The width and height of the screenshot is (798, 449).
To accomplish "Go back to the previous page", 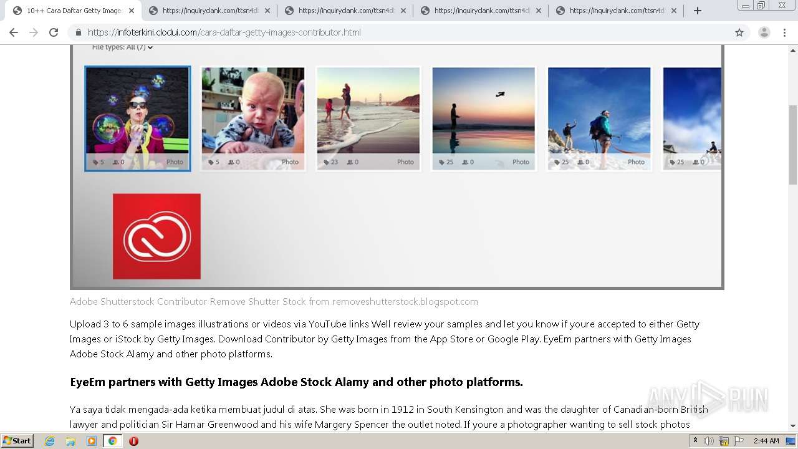I will click(14, 32).
